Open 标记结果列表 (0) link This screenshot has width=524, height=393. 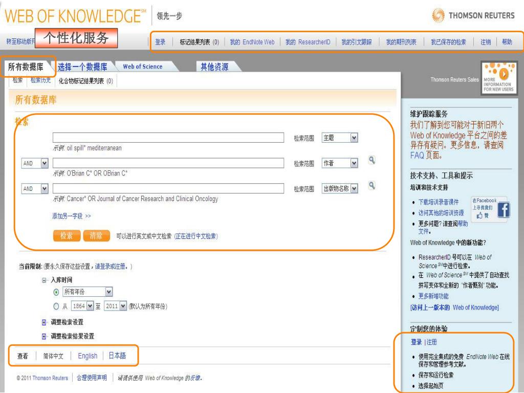[x=200, y=42]
